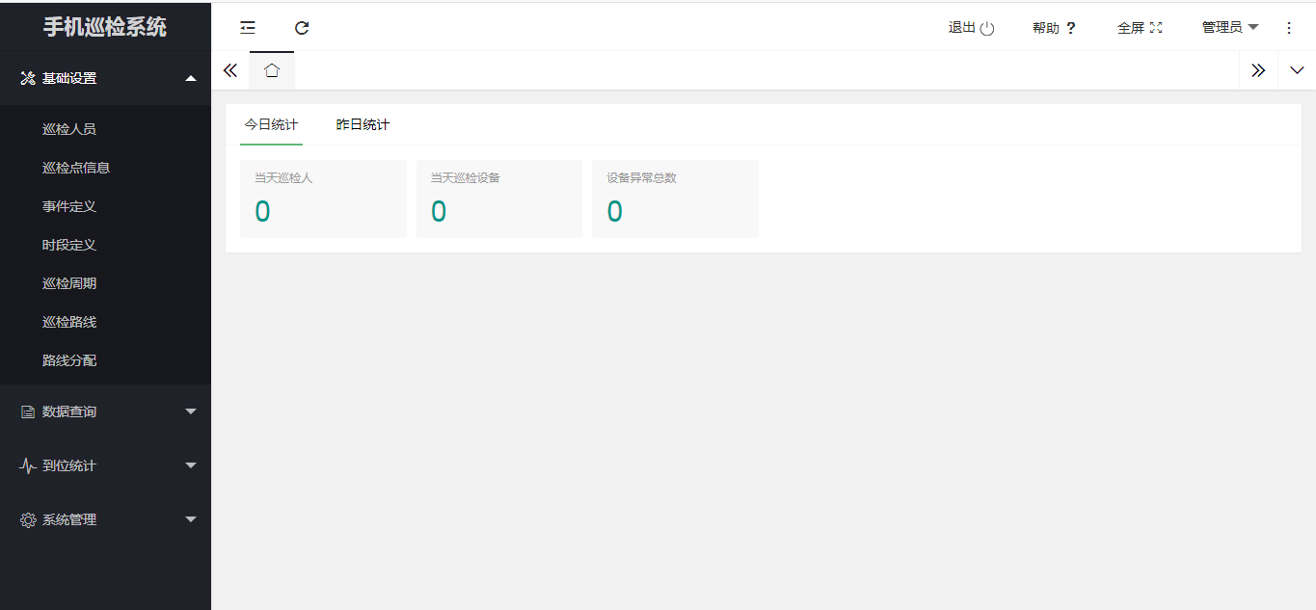The width and height of the screenshot is (1316, 610).
Task: Click the 当天巡检设备 statistic card
Action: (499, 199)
